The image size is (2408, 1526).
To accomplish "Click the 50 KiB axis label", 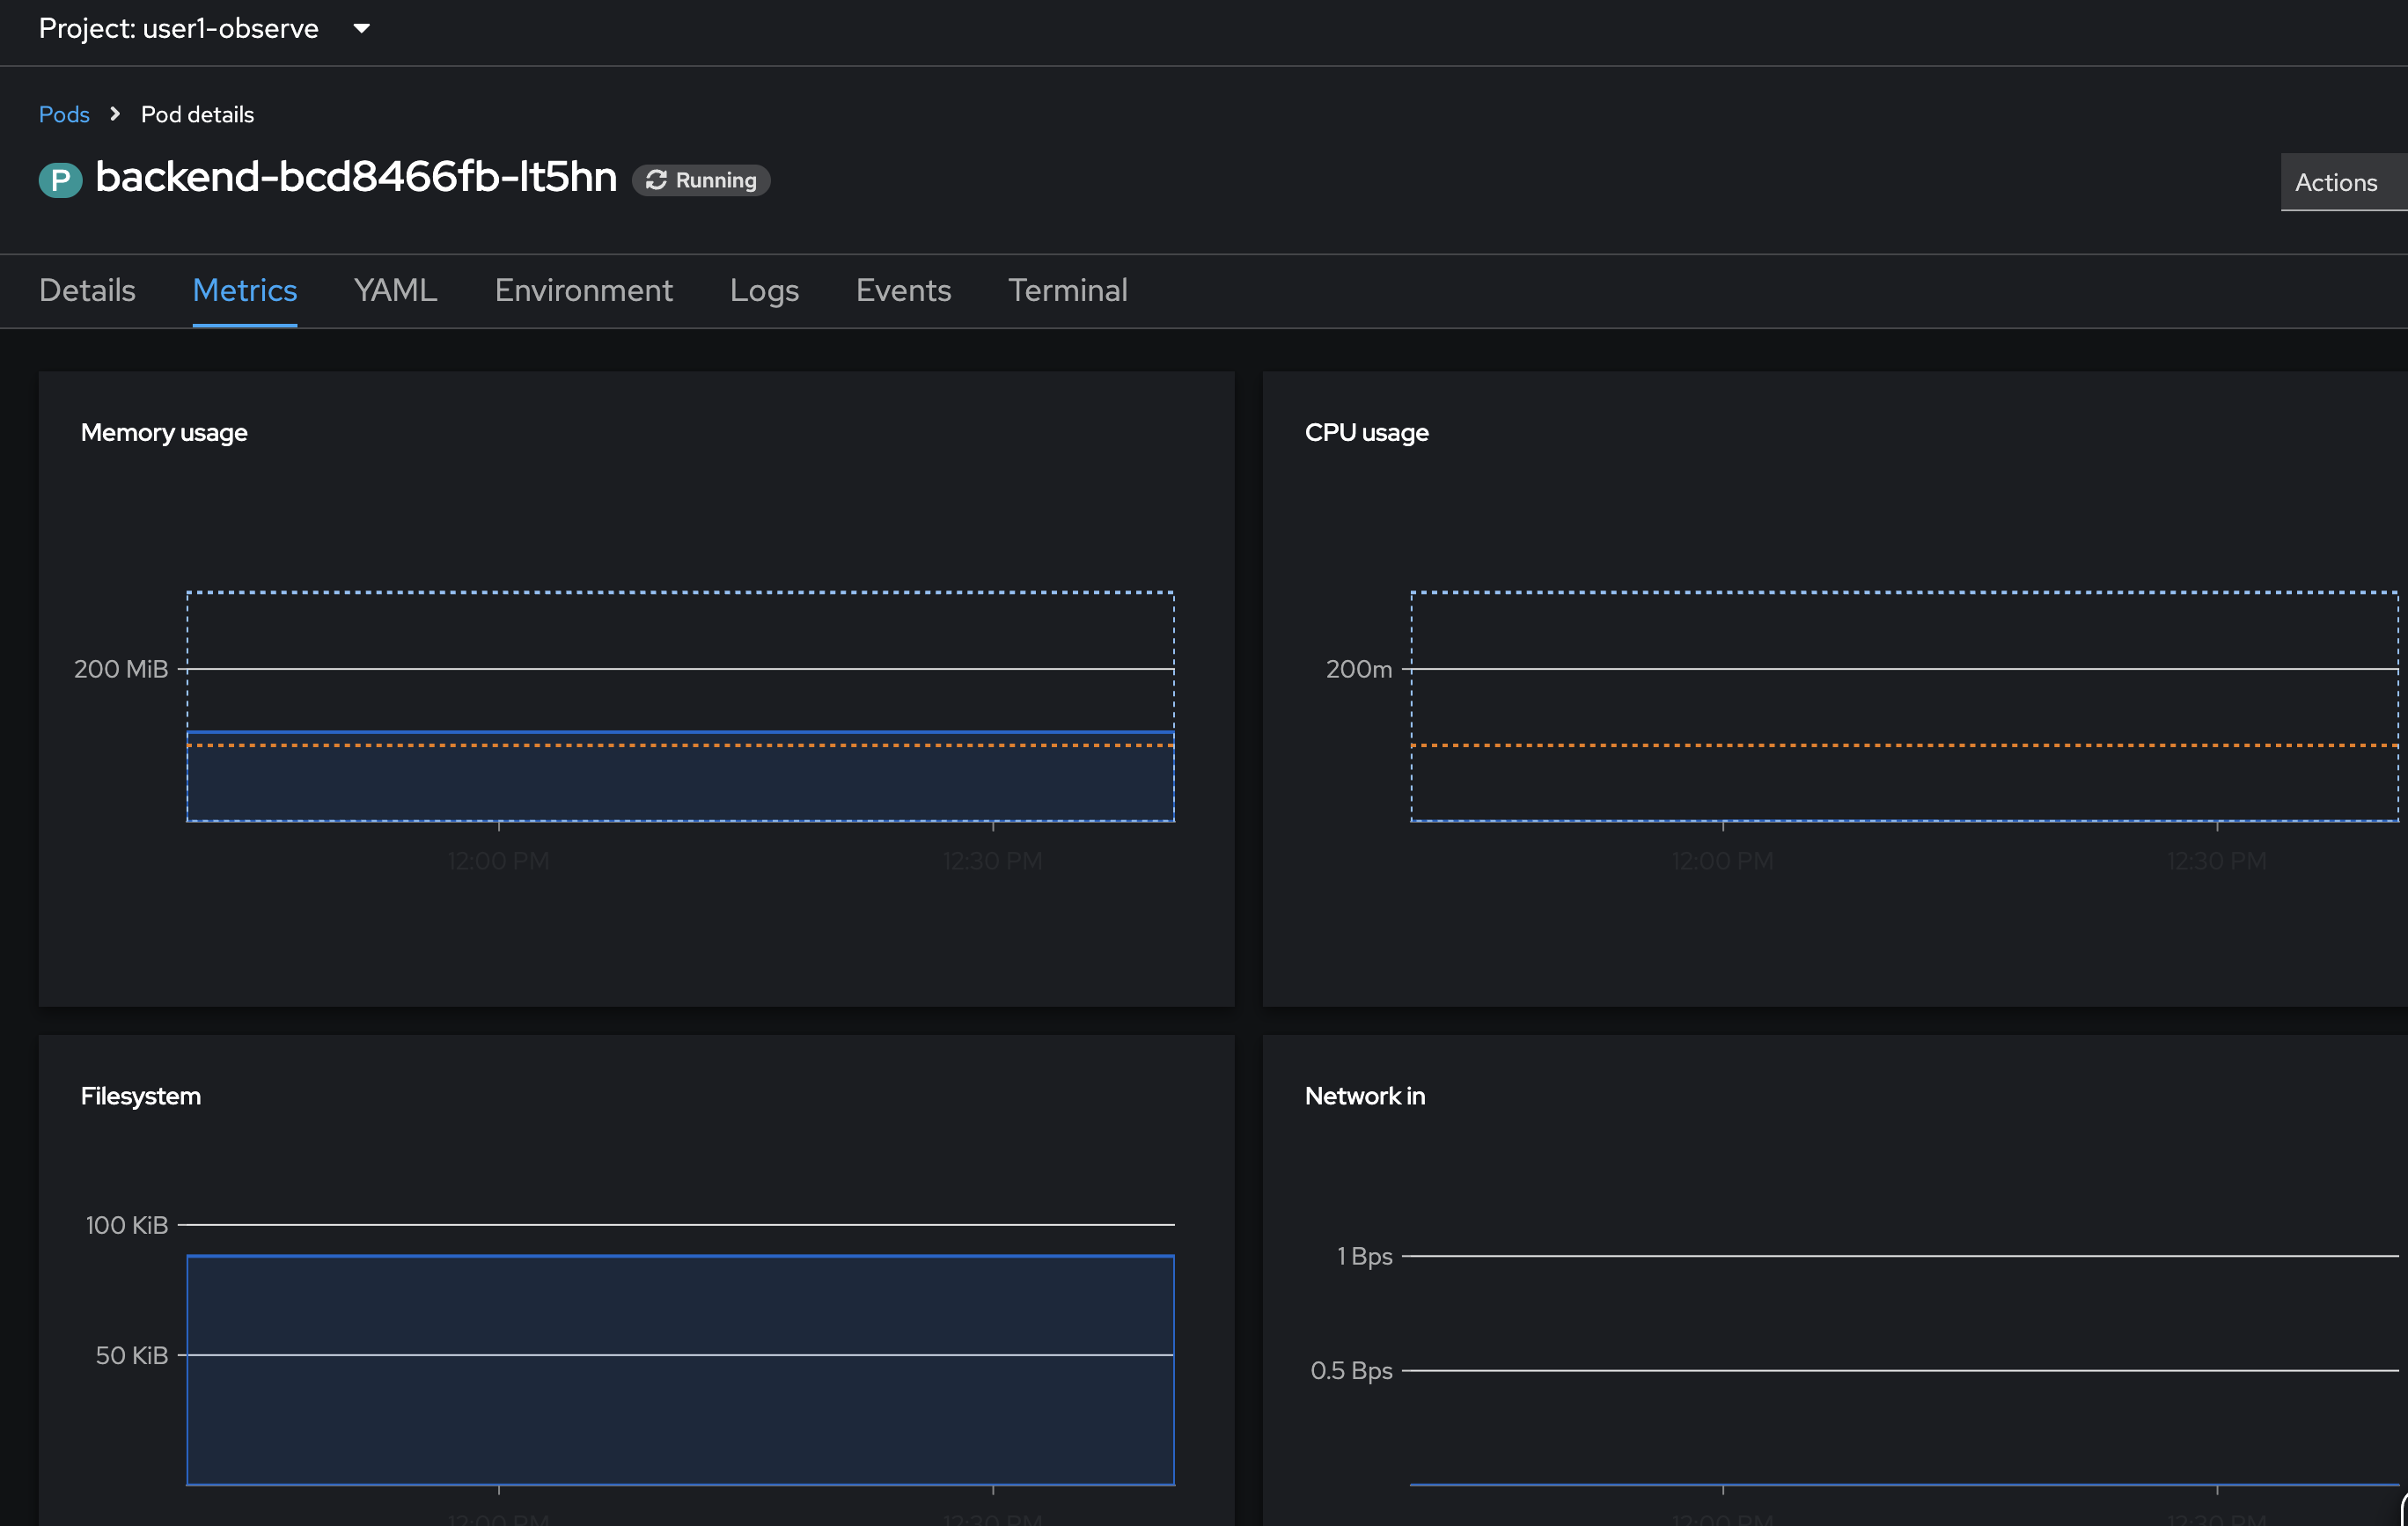I will pos(132,1355).
